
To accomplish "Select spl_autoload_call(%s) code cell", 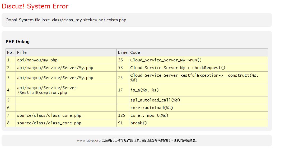I will pos(198,100).
